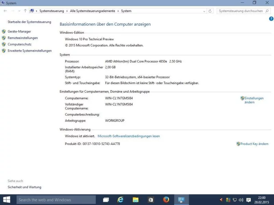274x205 pixels.
Task: Launch Internet Explorer from taskbar
Action: click(x=121, y=200)
